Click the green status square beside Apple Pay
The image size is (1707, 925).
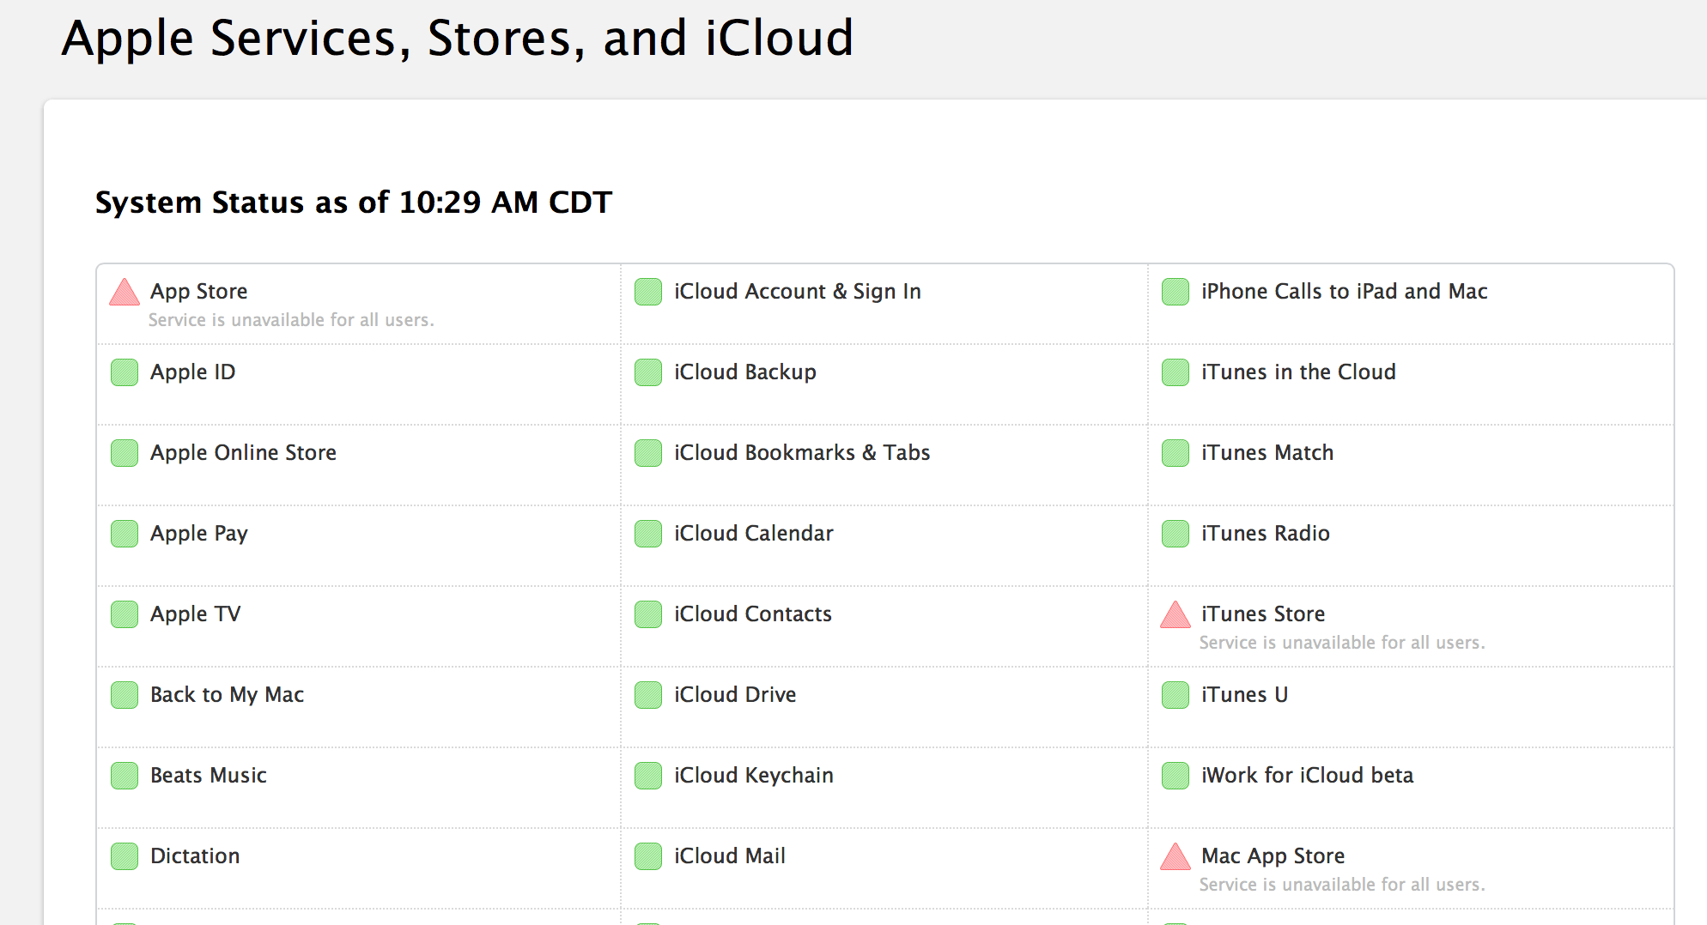(x=125, y=534)
